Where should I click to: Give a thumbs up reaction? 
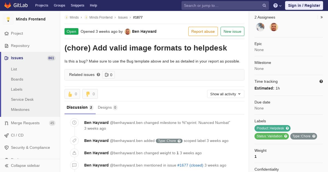pyautogui.click(x=72, y=94)
